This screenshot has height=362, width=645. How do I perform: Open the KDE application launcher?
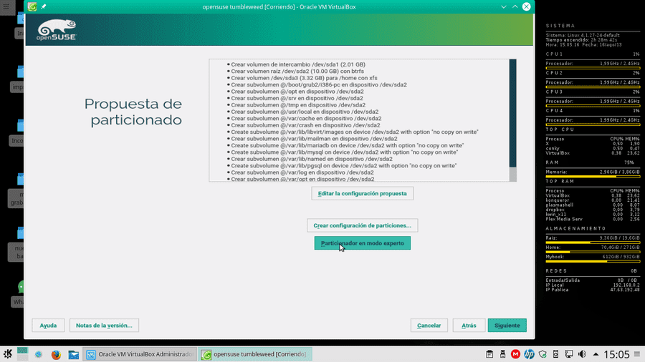tap(7, 354)
